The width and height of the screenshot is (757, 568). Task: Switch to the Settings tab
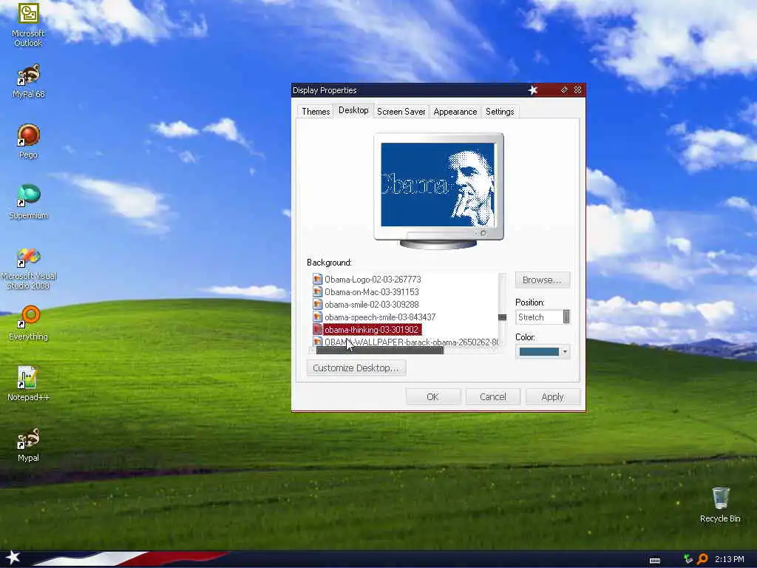[x=500, y=112]
